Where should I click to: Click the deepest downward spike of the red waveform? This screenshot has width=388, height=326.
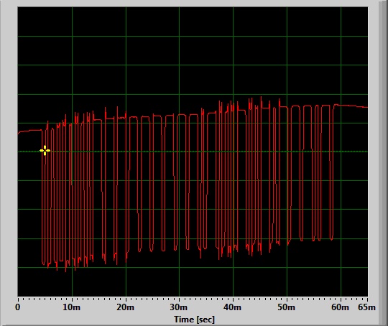click(66, 271)
